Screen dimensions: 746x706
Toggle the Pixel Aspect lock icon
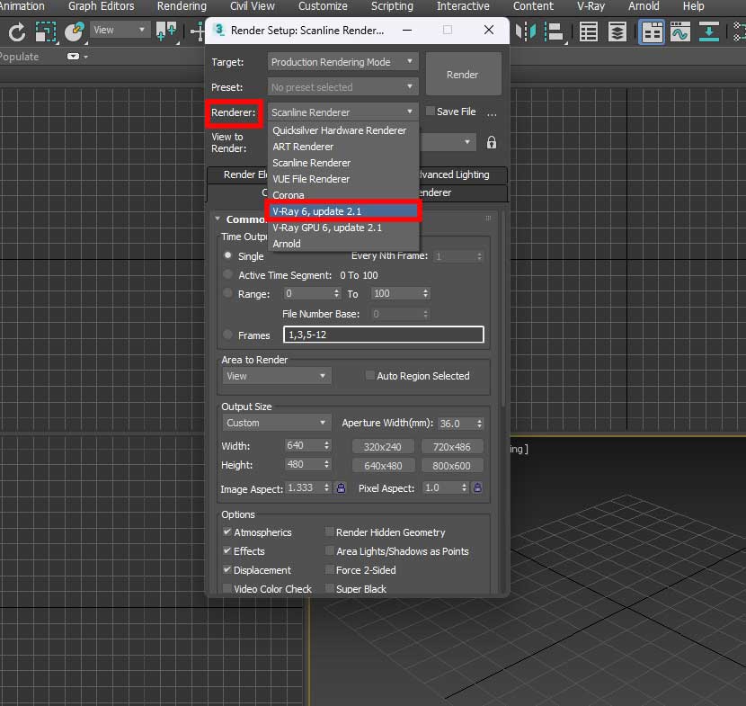click(477, 488)
